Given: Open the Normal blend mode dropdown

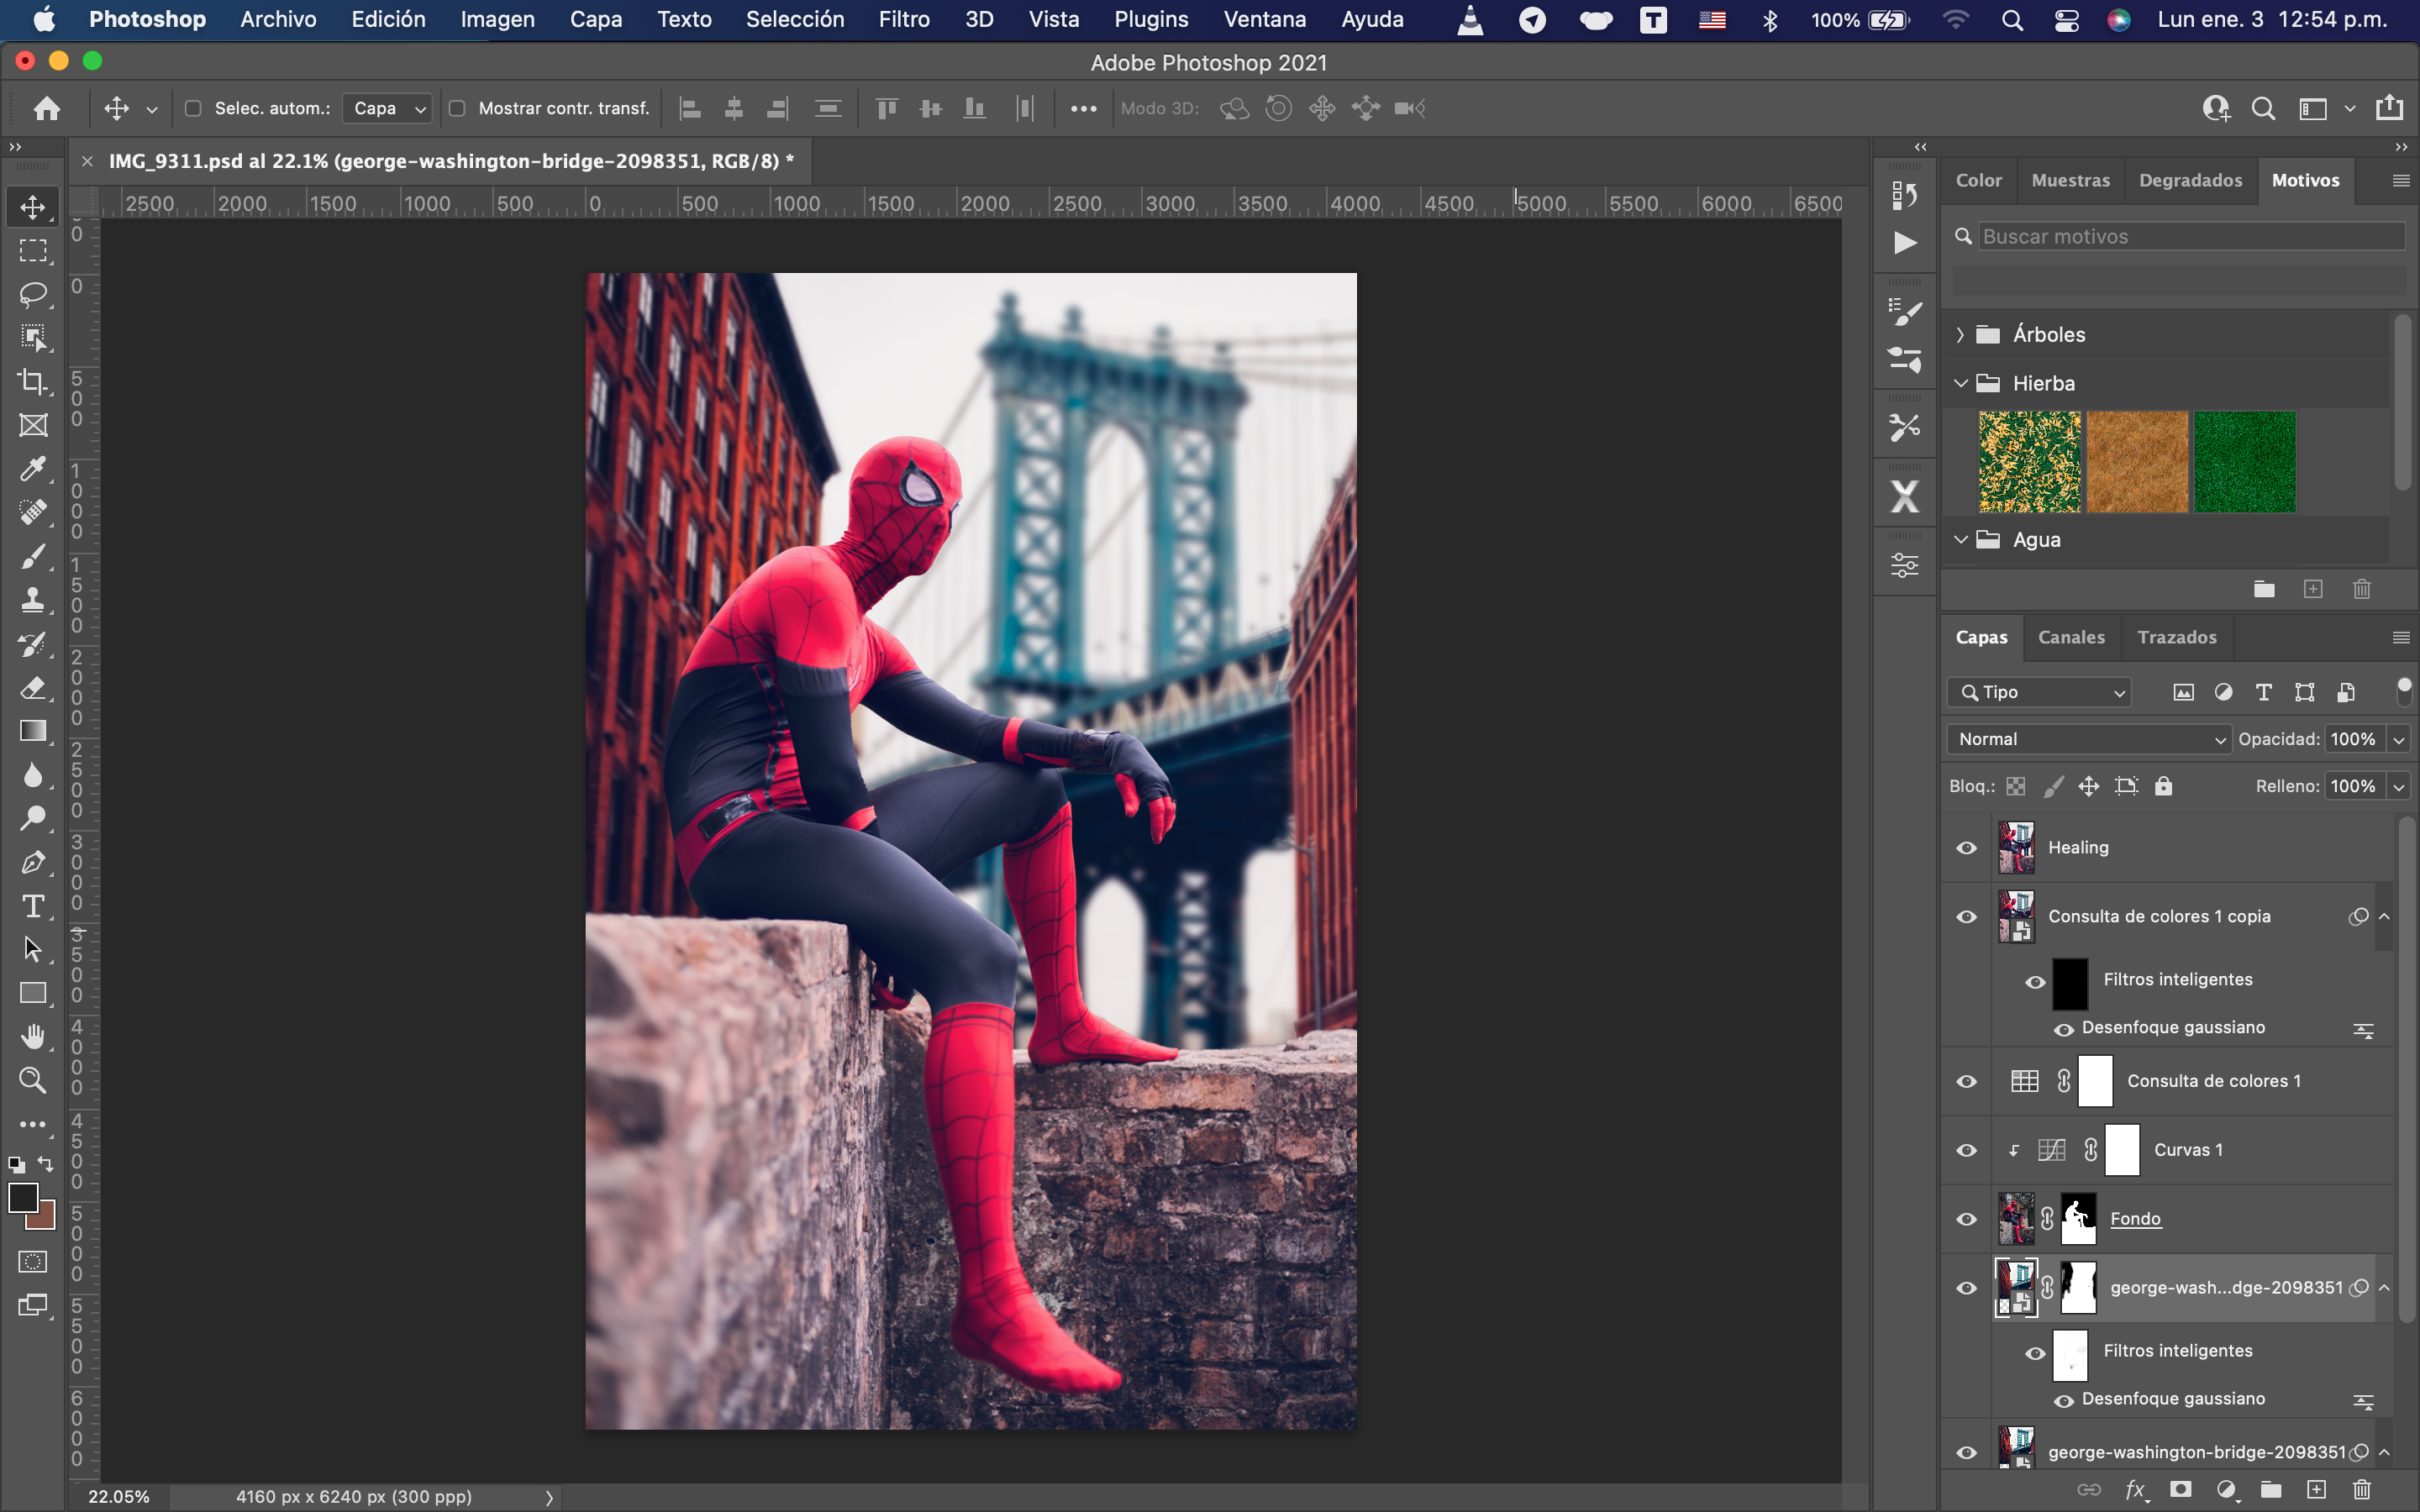Looking at the screenshot, I should [x=2088, y=739].
